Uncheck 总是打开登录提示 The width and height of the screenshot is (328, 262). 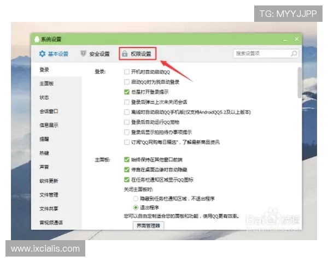point(127,92)
